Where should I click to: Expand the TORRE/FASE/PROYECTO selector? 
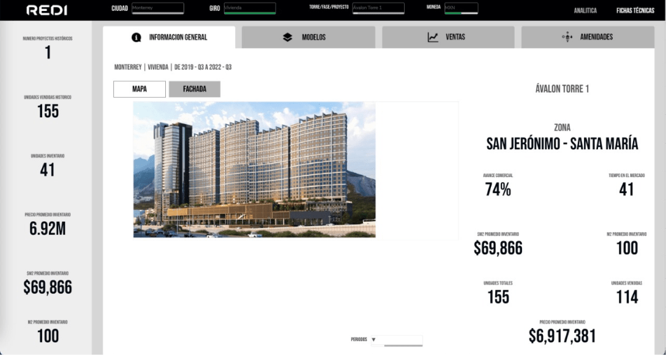[x=378, y=8]
